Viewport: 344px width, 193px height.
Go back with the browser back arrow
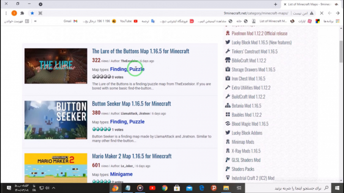[x=329, y=13]
